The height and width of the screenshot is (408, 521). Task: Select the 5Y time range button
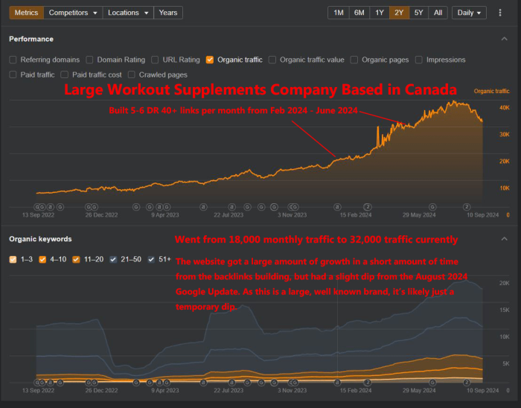[419, 13]
